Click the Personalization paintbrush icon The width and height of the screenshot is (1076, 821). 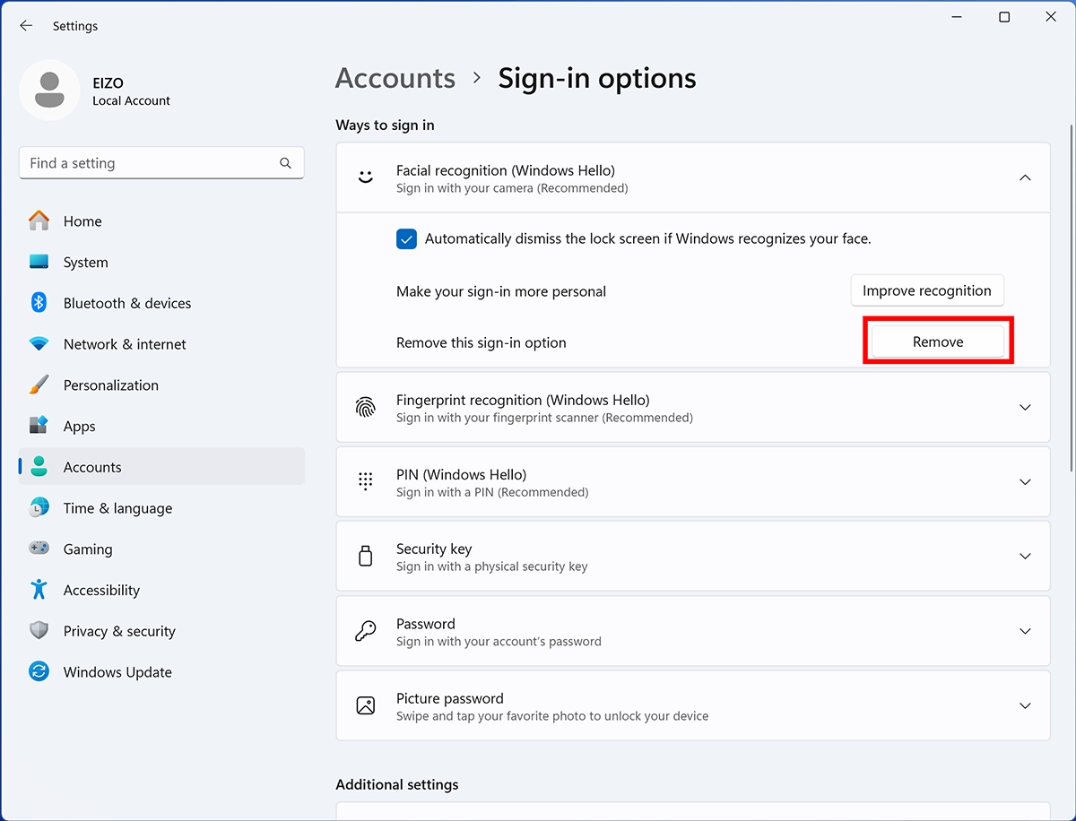(39, 385)
